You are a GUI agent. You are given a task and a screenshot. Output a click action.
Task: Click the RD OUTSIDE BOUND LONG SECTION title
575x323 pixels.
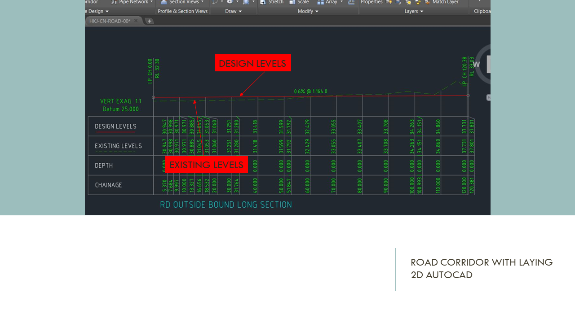click(226, 205)
